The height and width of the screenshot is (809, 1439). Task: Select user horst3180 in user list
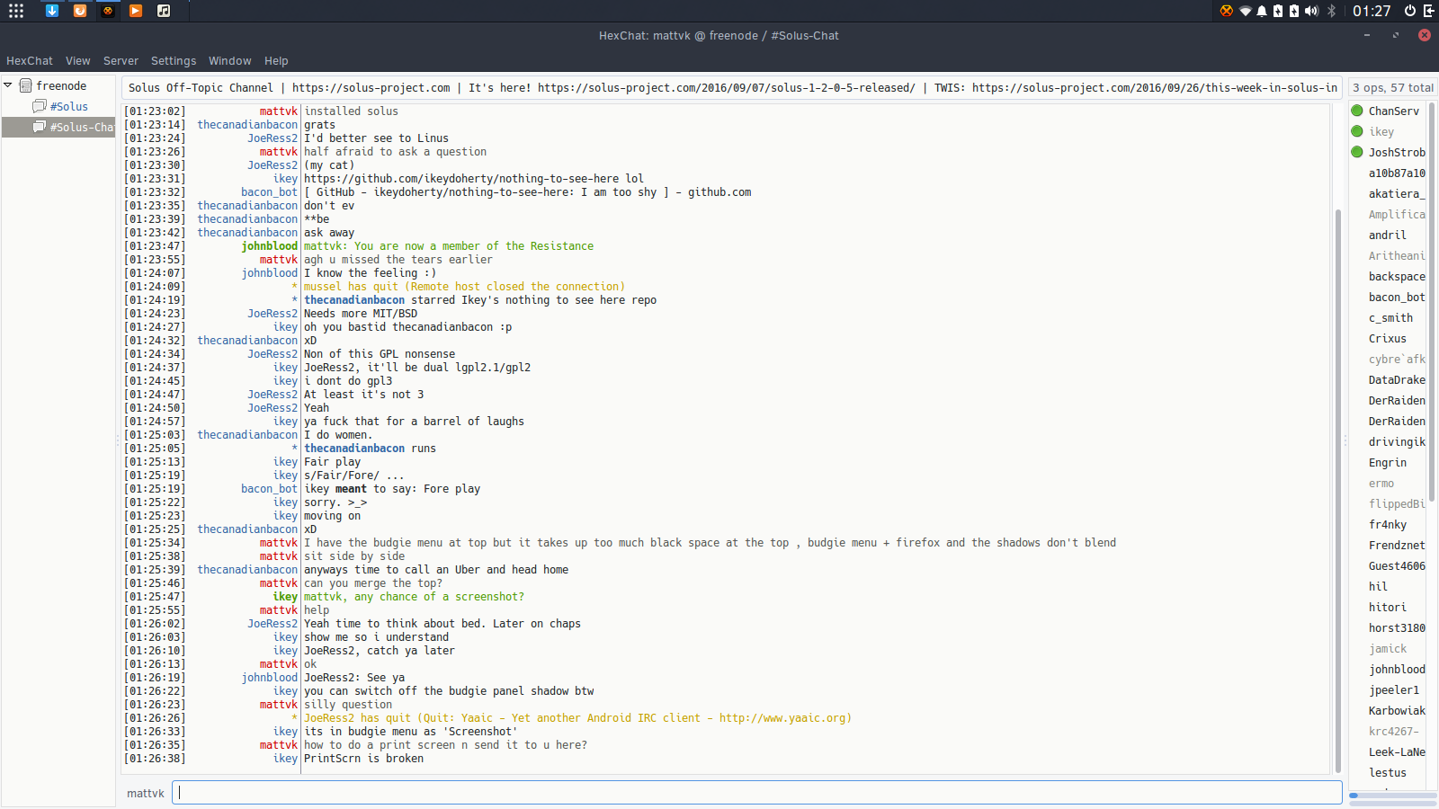pyautogui.click(x=1397, y=627)
